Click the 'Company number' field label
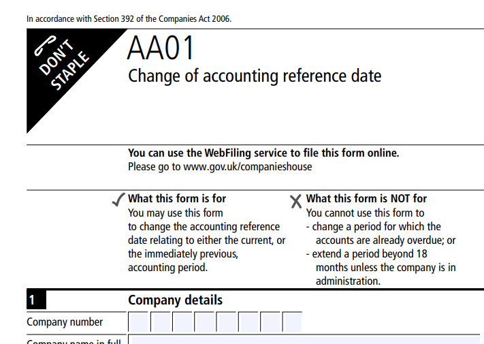The image size is (484, 344). pos(65,322)
